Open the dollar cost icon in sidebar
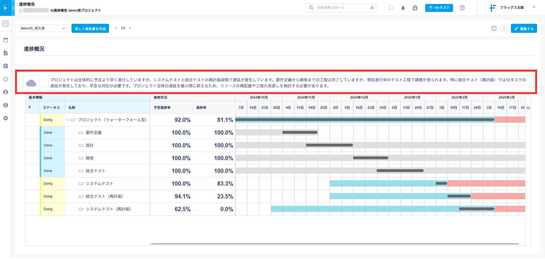 coord(6,105)
